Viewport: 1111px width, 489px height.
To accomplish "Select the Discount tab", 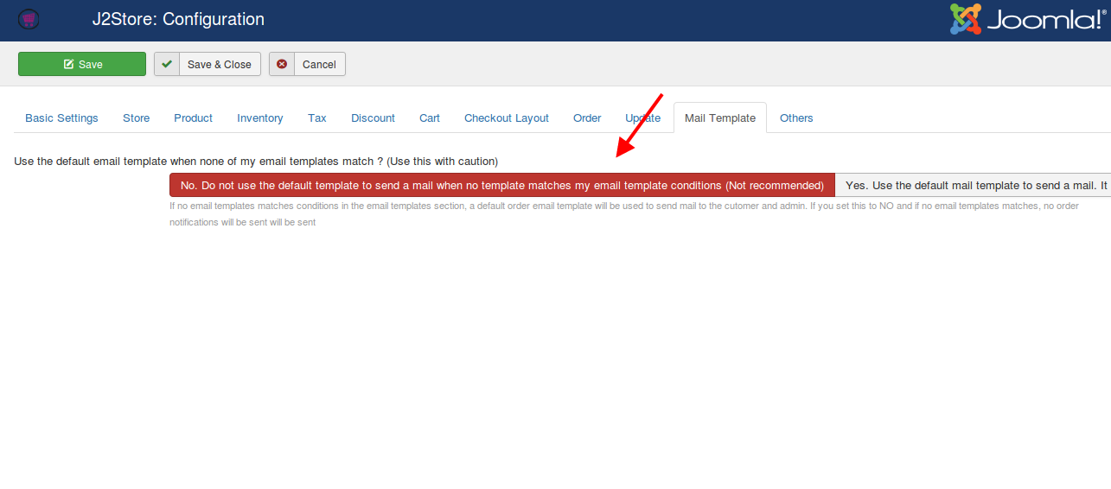I will pos(373,118).
